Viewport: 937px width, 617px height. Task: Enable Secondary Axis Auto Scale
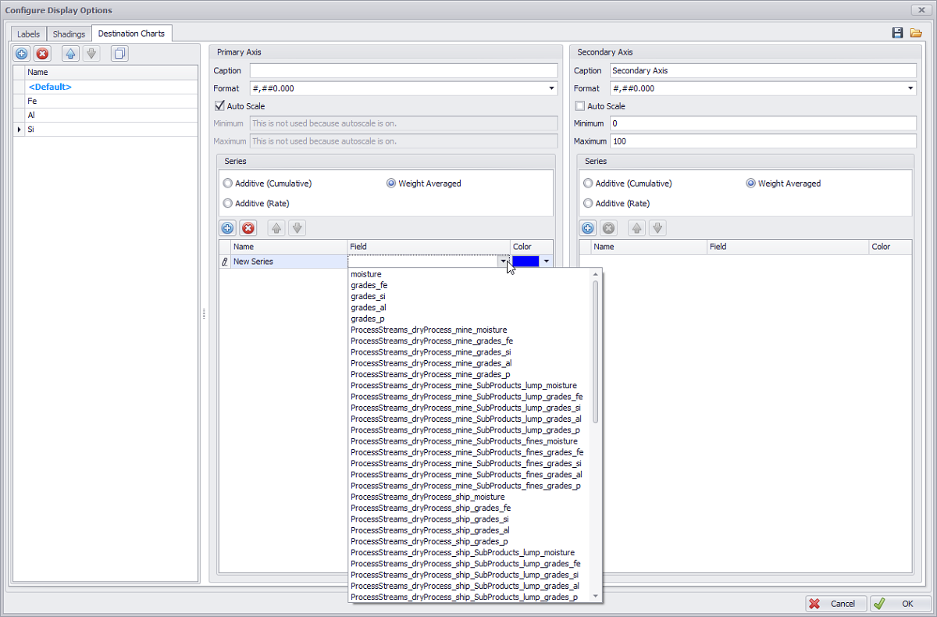[579, 106]
